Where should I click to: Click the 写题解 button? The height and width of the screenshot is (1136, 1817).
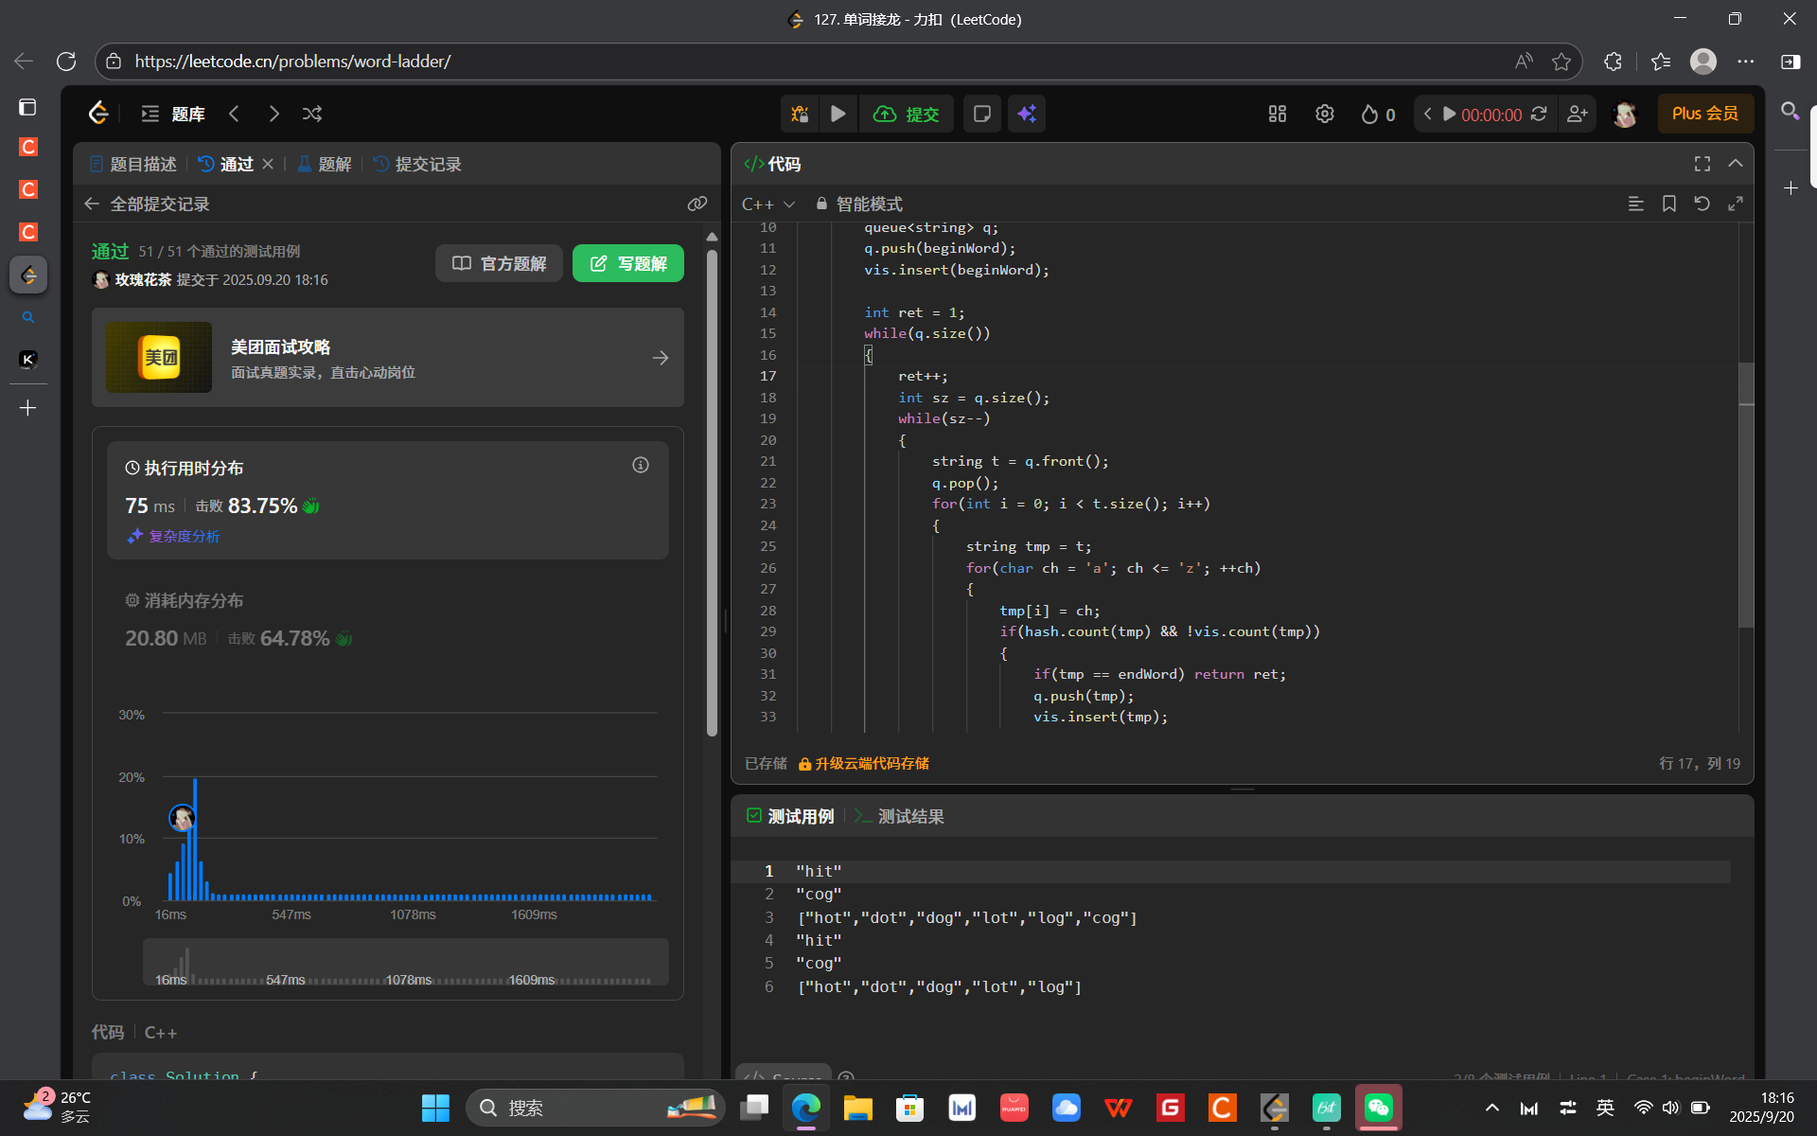coord(628,263)
